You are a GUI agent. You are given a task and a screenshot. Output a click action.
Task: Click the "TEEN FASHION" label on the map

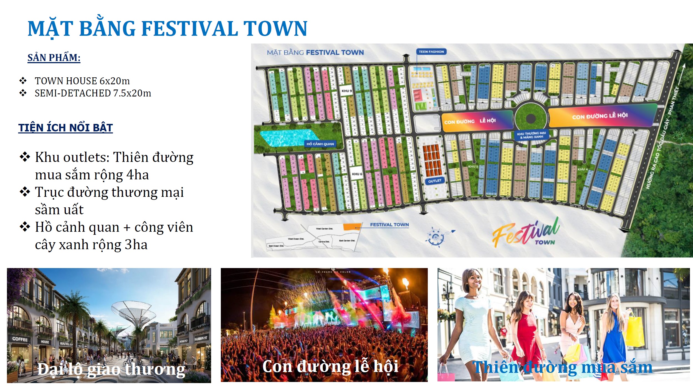coord(431,52)
